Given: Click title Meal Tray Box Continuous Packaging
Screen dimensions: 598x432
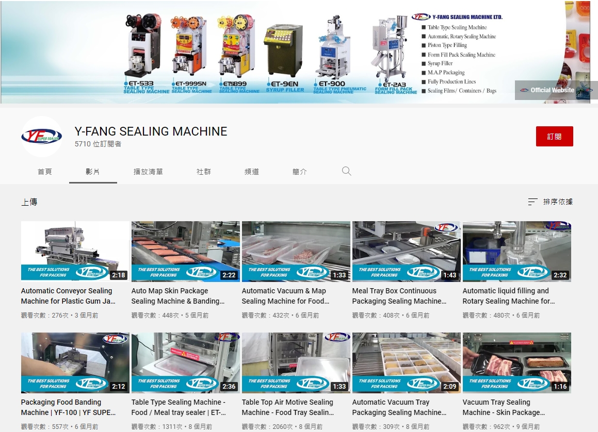Looking at the screenshot, I should tap(399, 296).
